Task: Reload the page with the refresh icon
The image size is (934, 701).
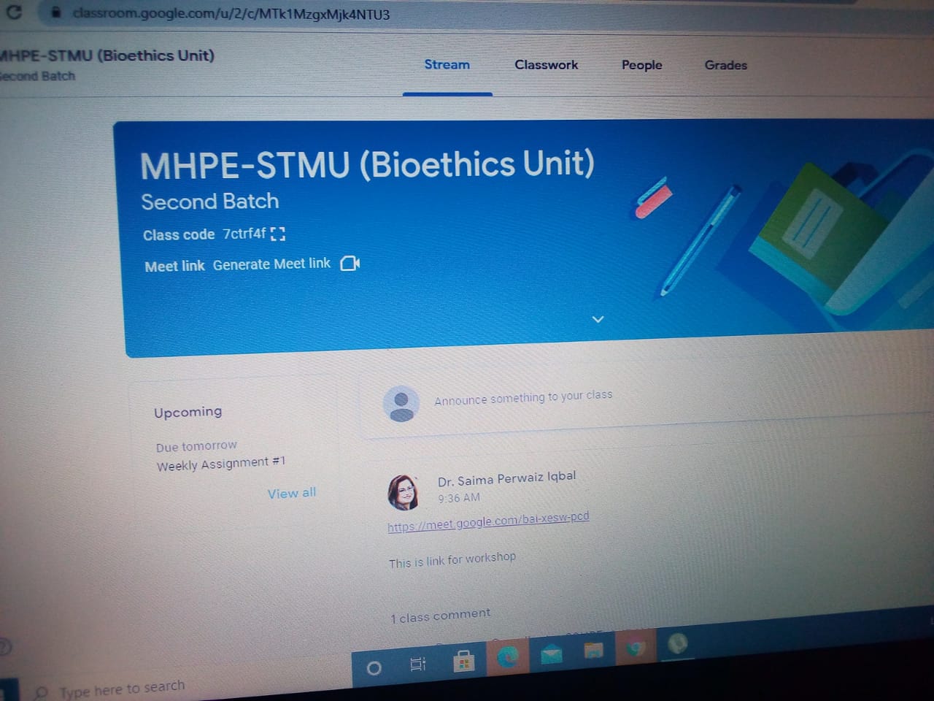Action: pyautogui.click(x=14, y=12)
